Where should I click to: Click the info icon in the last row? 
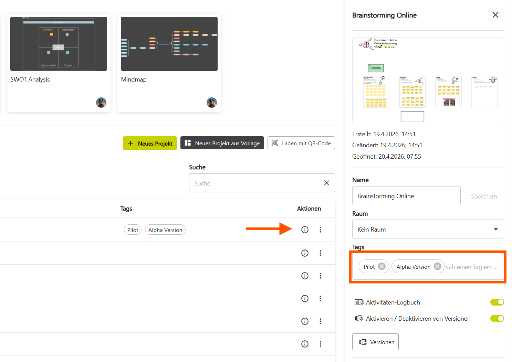(305, 344)
